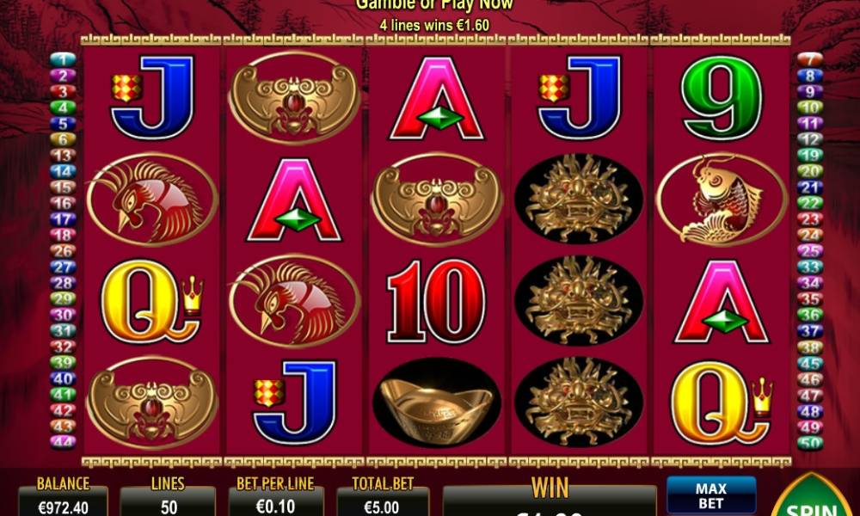Viewport: 860px width, 516px height.
Task: Click the yellow Q symbol on reel one
Action: click(x=151, y=301)
